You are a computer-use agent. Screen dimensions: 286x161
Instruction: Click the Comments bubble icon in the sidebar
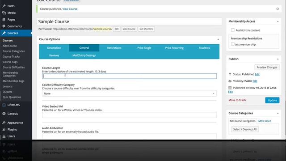4,26
